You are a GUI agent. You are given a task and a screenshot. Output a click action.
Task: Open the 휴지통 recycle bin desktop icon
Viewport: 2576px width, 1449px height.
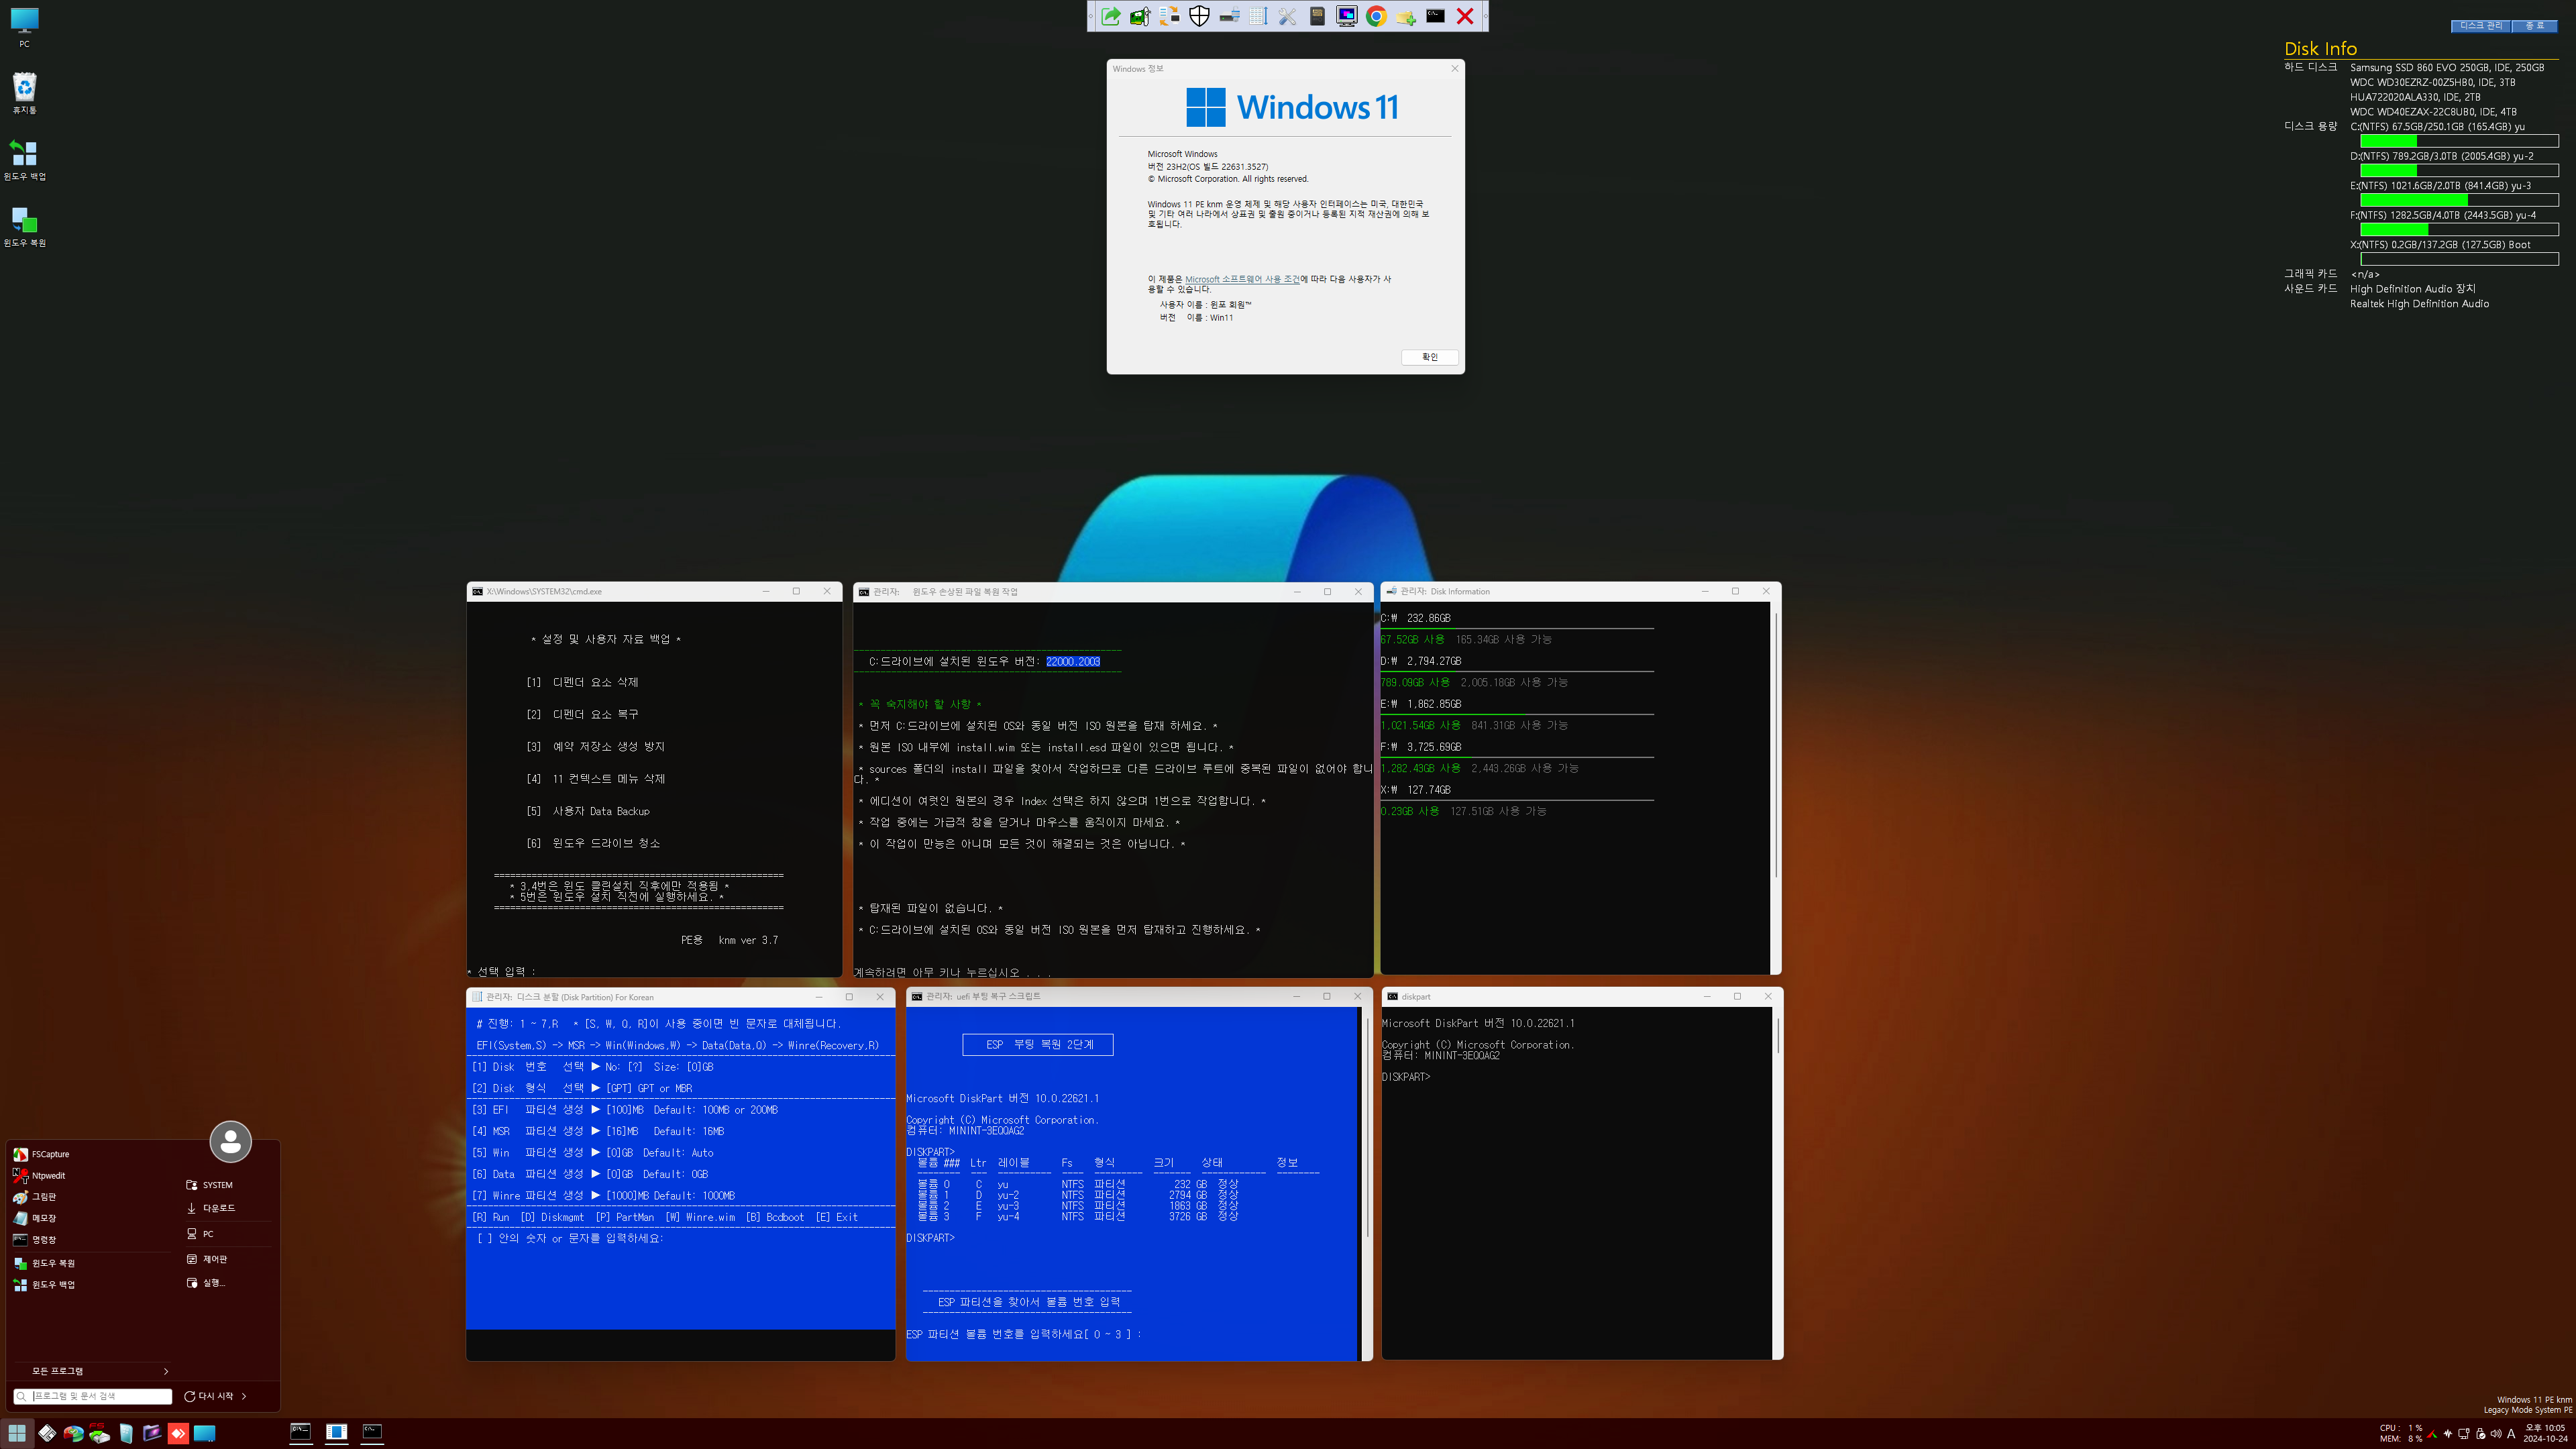pos(24,93)
